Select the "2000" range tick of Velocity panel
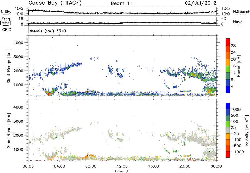 click(18, 135)
